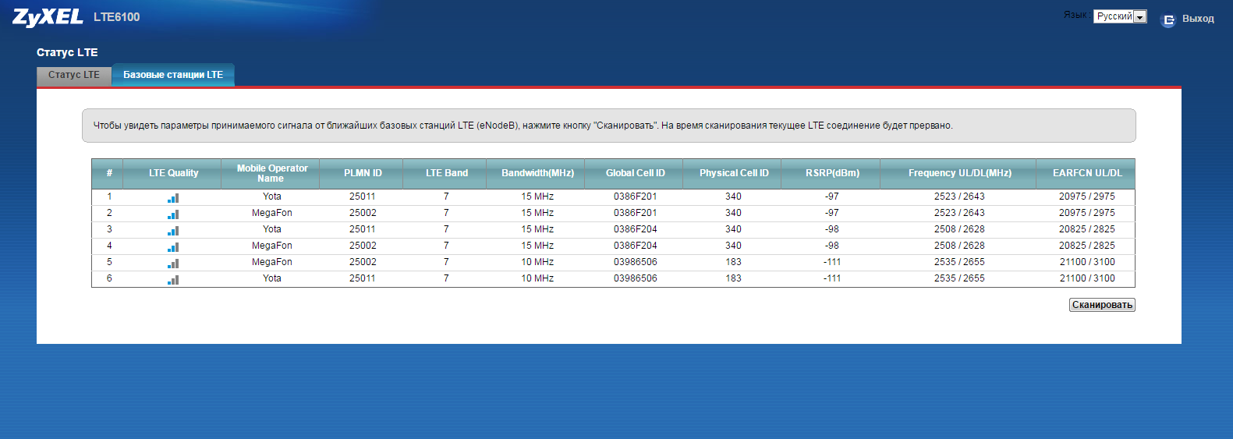
Task: Click Global Cell ID 0386F204 in row 3
Action: 635,229
